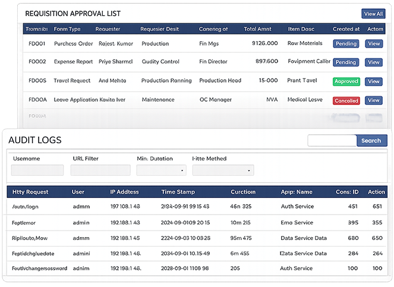394x287 pixels.
Task: Expand the Min. Duration dropdown
Action: pos(161,170)
